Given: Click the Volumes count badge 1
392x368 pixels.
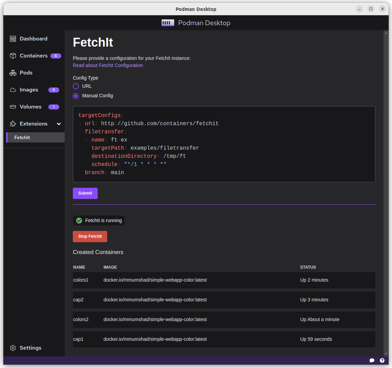Looking at the screenshot, I should (54, 107).
